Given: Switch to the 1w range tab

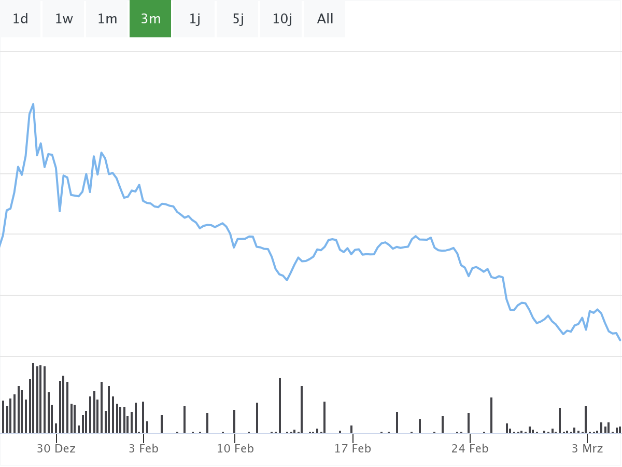Looking at the screenshot, I should coord(64,19).
